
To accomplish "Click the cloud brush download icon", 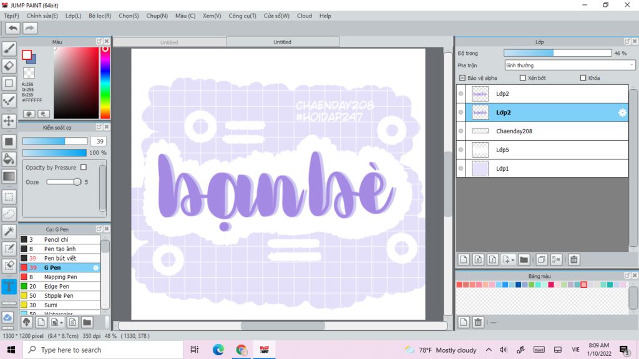I will coord(26,322).
